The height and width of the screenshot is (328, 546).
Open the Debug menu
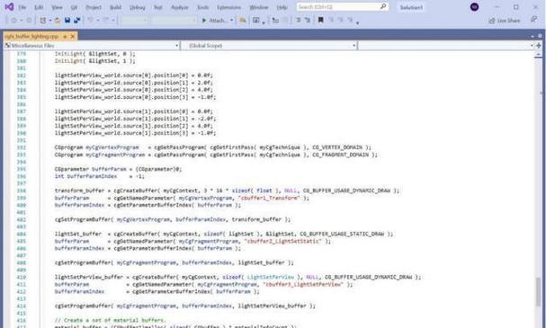tap(138, 7)
